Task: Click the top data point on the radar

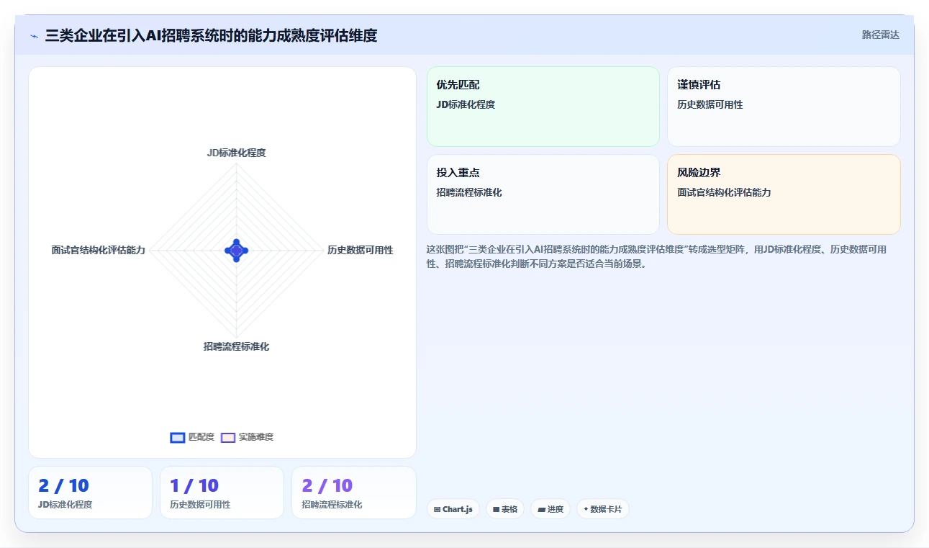Action: (237, 241)
